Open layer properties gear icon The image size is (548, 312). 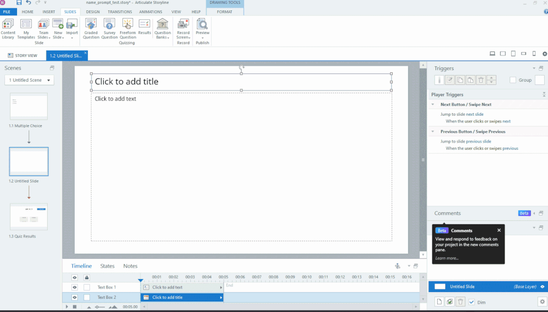[542, 302]
